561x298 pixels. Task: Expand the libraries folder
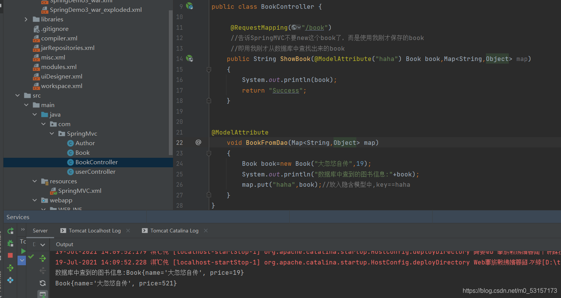(26, 19)
